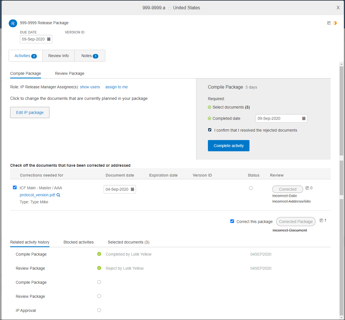345x320 pixels.
Task: Click the Version ID column header
Action: click(x=202, y=175)
